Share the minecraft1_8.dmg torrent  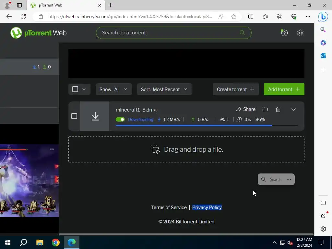click(246, 109)
